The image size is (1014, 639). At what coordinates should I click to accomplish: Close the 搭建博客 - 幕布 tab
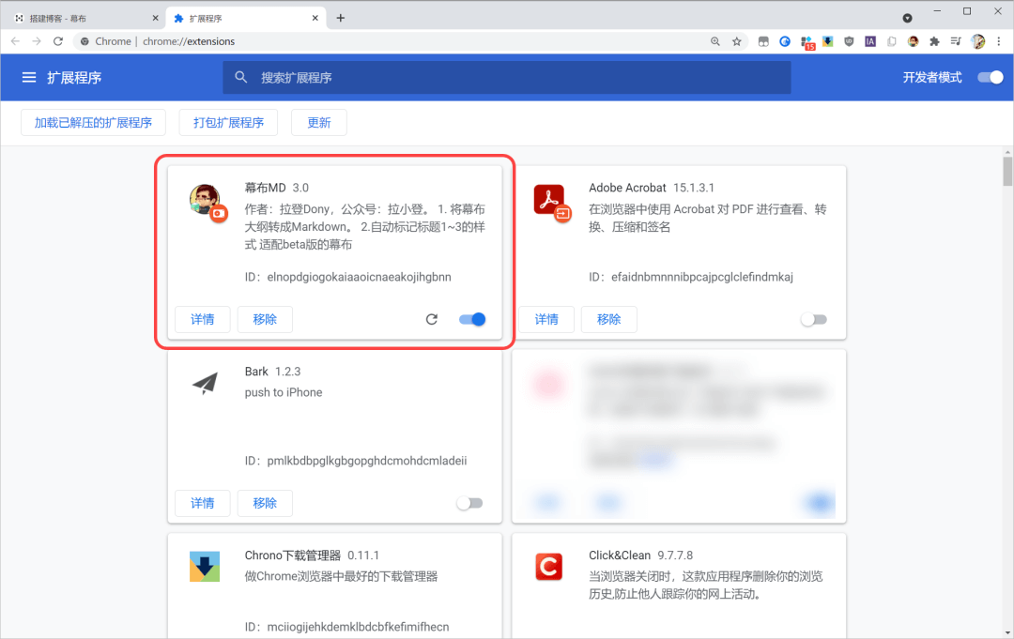click(x=155, y=18)
